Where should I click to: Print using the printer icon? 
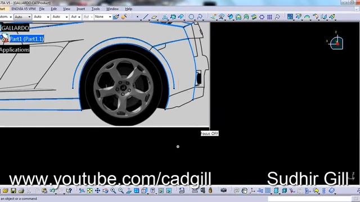pyautogui.click(x=21, y=191)
